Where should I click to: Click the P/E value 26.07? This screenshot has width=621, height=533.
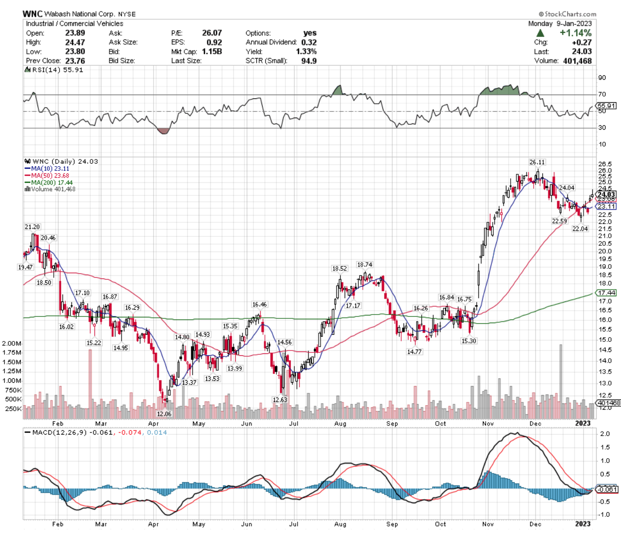212,33
